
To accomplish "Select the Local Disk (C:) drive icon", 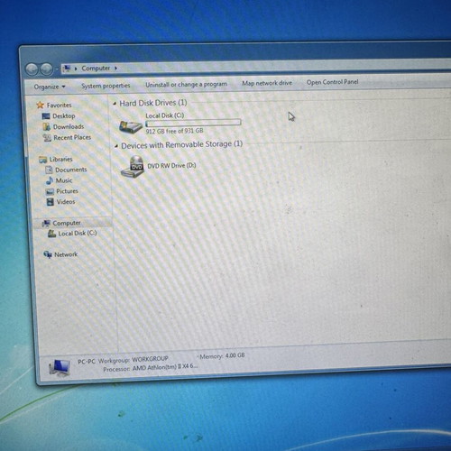I will click(131, 126).
